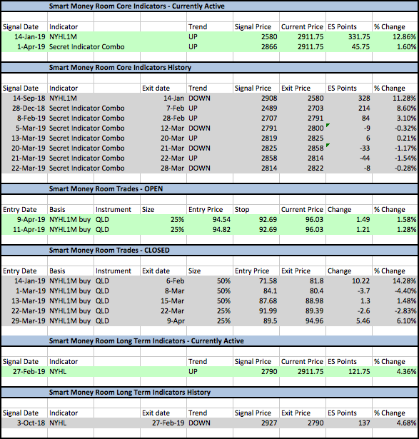Select the 28-Mar exit date cell
Viewport: 419px width, 439px height.
[172, 168]
